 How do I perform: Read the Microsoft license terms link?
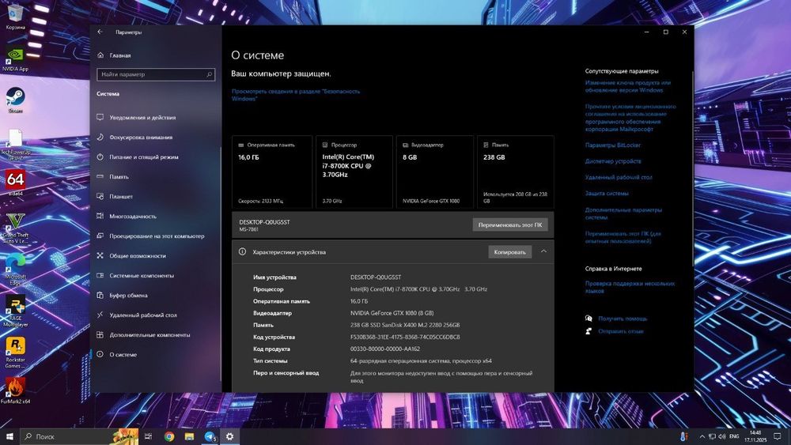[630, 118]
